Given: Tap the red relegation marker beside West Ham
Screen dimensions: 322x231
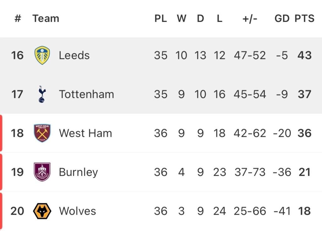Looking at the screenshot, I should pos(1,133).
